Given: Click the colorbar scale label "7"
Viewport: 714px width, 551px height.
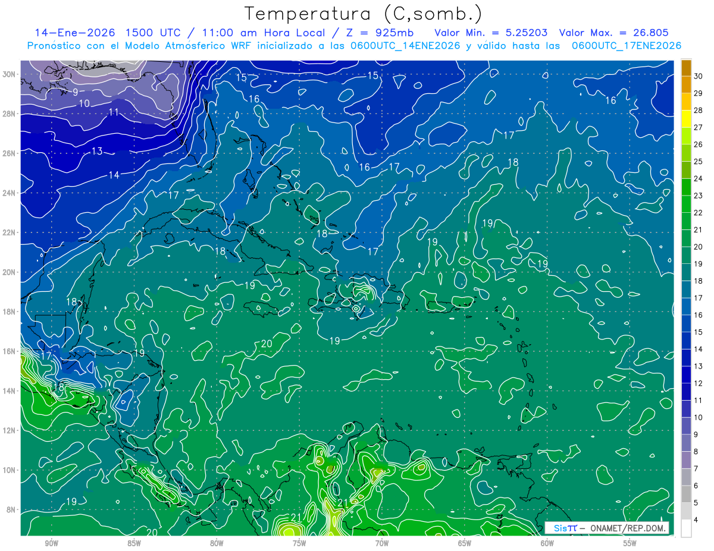Looking at the screenshot, I should 696,469.
